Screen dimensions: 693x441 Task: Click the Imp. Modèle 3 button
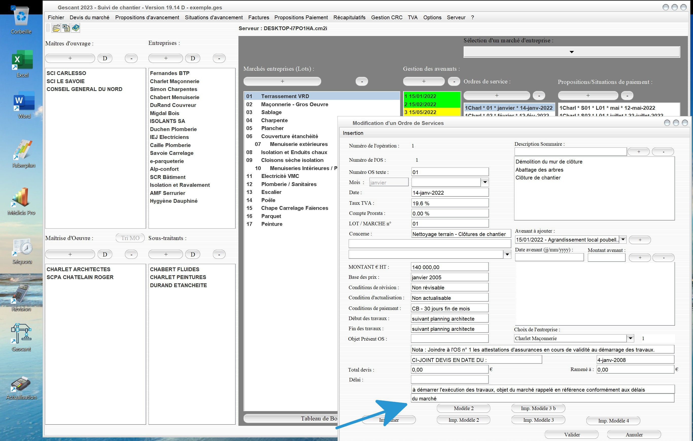pyautogui.click(x=538, y=420)
